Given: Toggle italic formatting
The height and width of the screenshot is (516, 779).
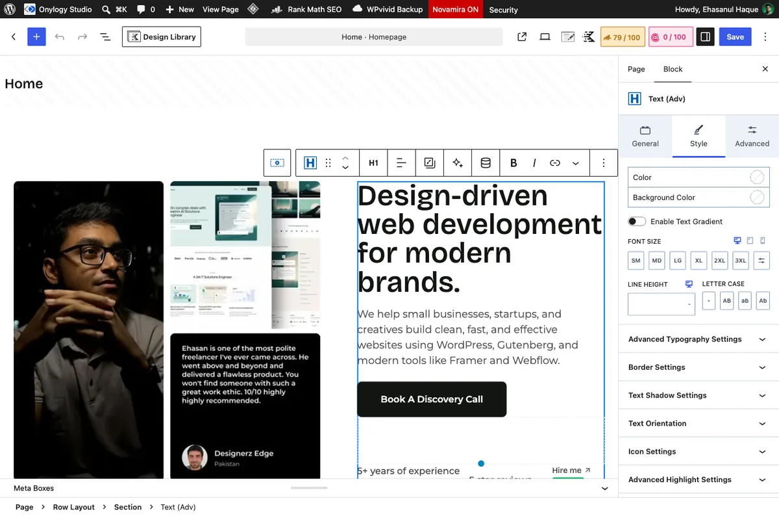Looking at the screenshot, I should (x=534, y=163).
